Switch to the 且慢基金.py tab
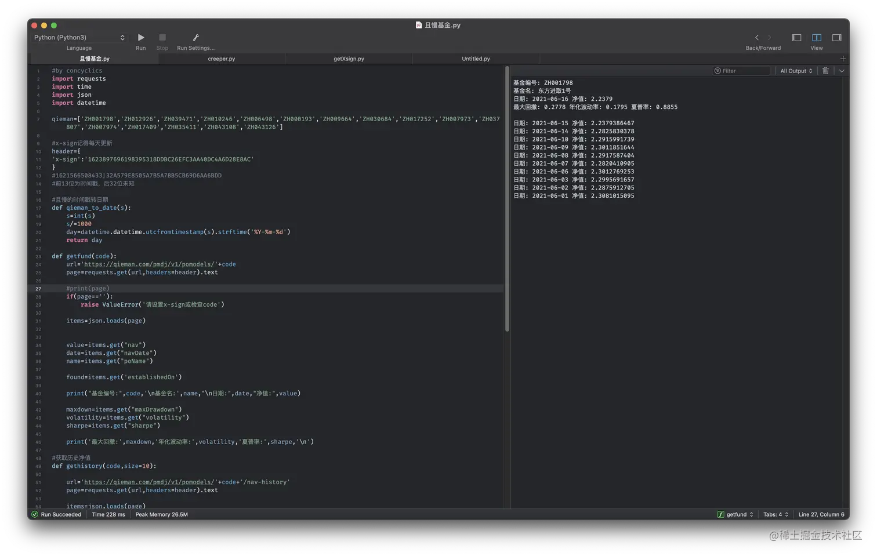Image resolution: width=877 pixels, height=556 pixels. pos(95,59)
